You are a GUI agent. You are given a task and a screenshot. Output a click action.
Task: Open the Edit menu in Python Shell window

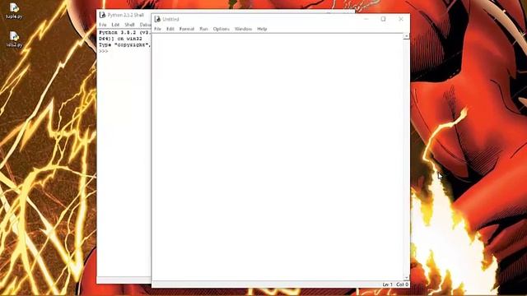115,25
